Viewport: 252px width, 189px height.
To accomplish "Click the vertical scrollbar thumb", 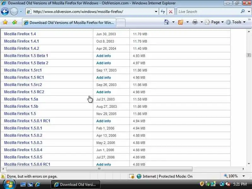I will 249,55.
